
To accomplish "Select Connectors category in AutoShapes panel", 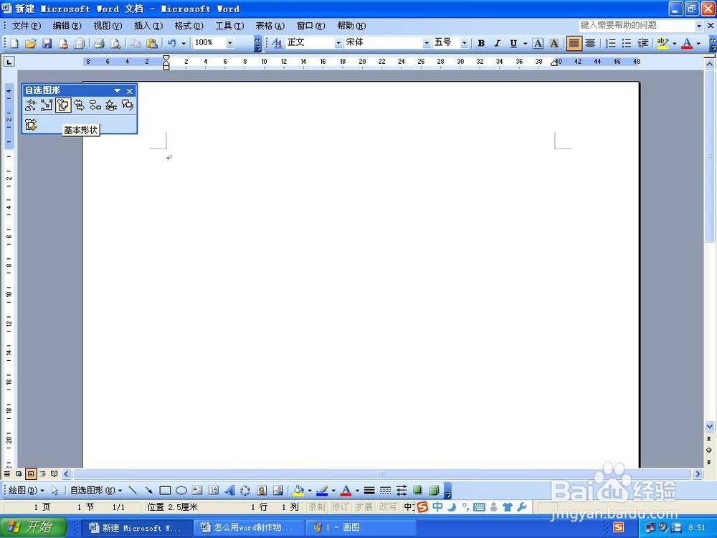I will [47, 105].
